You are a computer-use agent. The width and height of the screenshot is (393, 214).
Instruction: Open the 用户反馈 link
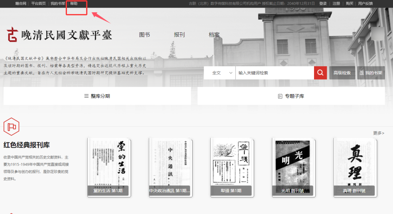point(365,4)
